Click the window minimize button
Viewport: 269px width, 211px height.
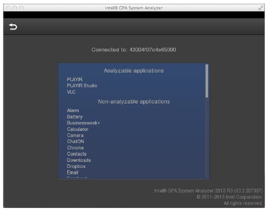(x=15, y=8)
